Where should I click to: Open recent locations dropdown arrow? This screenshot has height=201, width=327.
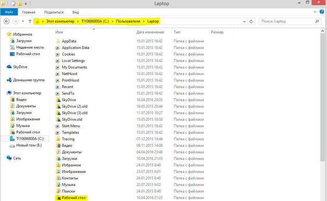click(x=23, y=21)
